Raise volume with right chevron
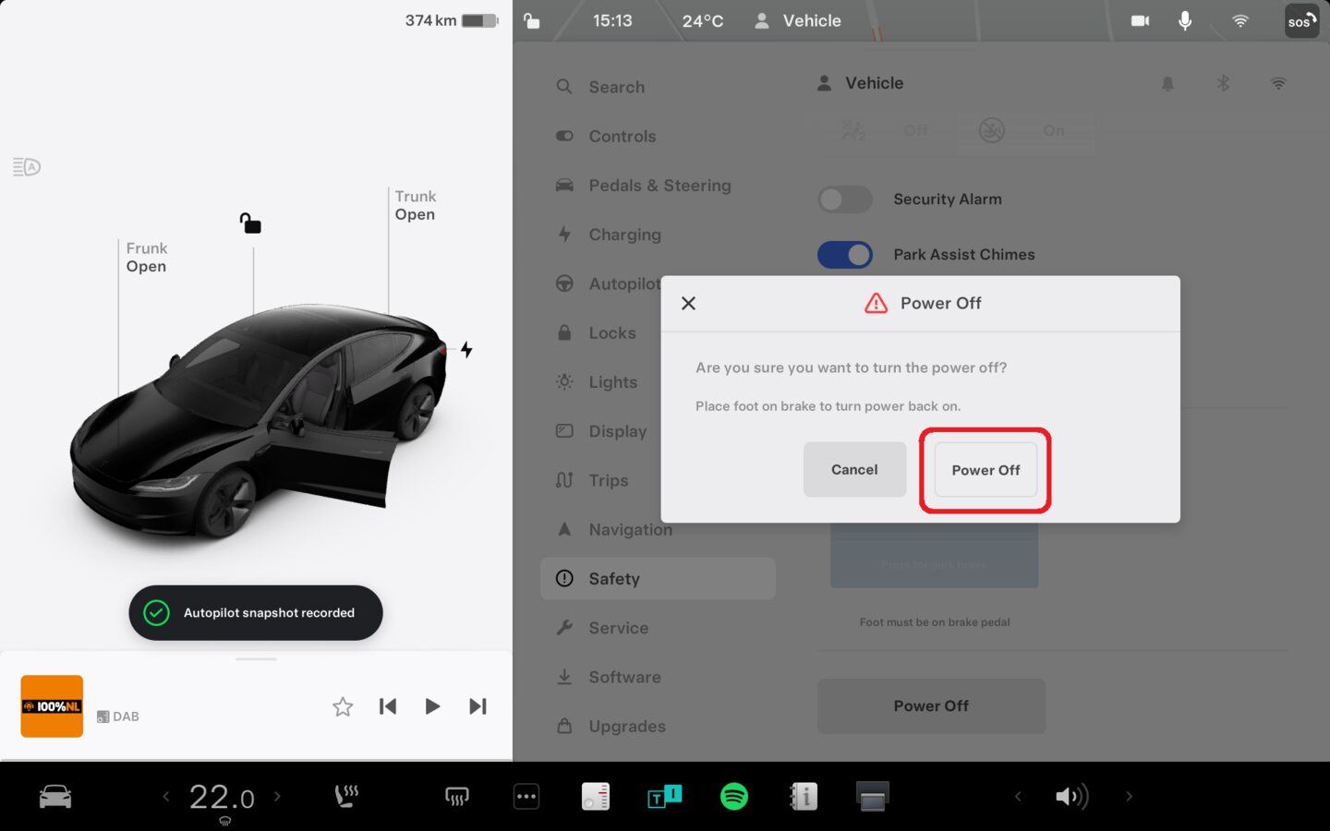This screenshot has height=831, width=1330. coord(1129,796)
